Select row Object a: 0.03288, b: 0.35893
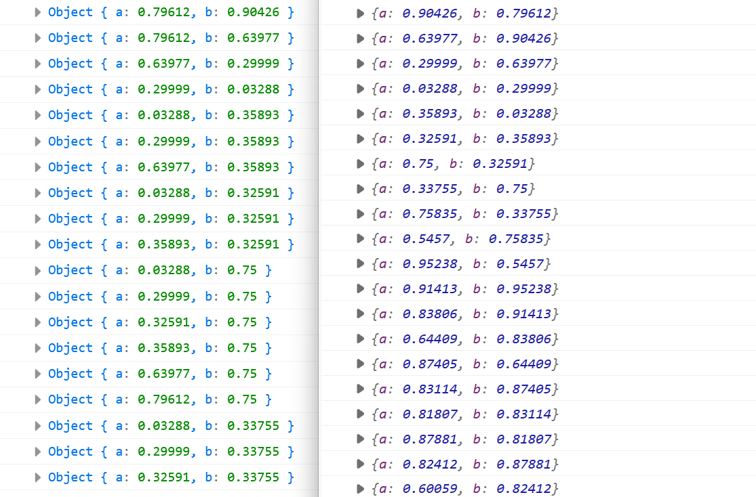 [x=170, y=115]
